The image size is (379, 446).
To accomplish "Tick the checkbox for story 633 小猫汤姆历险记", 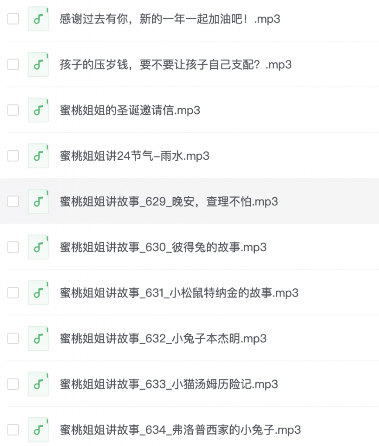I will (x=13, y=384).
